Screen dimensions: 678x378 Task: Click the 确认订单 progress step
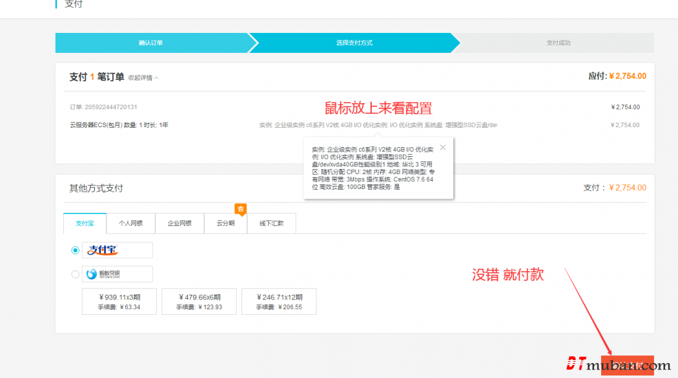click(x=150, y=43)
